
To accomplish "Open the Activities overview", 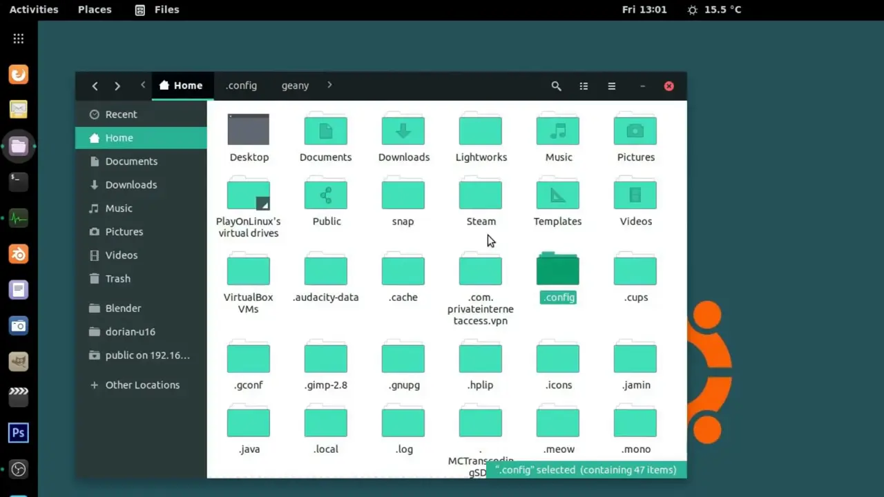I will [x=34, y=10].
